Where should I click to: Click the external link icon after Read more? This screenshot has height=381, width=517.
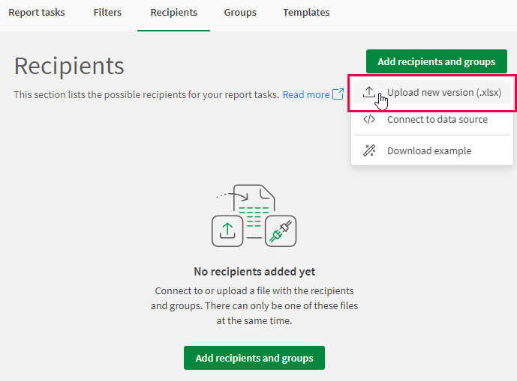pyautogui.click(x=338, y=95)
